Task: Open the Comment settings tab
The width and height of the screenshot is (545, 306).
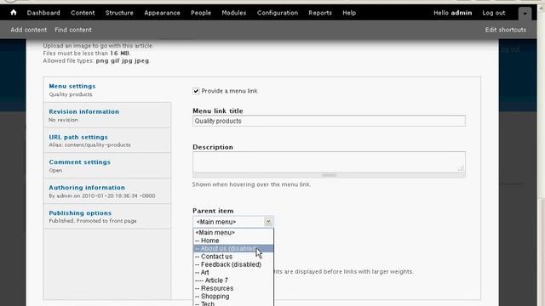Action: point(107,166)
